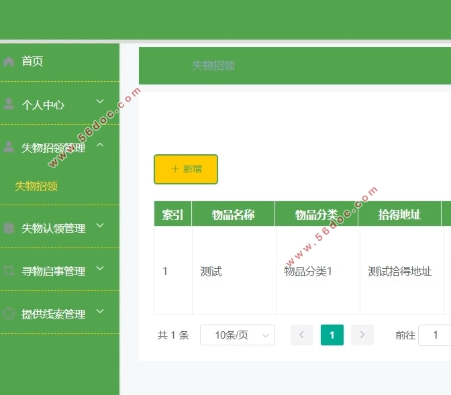The height and width of the screenshot is (395, 451).
Task: Select the 失物招领 submenu item
Action: pos(36,186)
